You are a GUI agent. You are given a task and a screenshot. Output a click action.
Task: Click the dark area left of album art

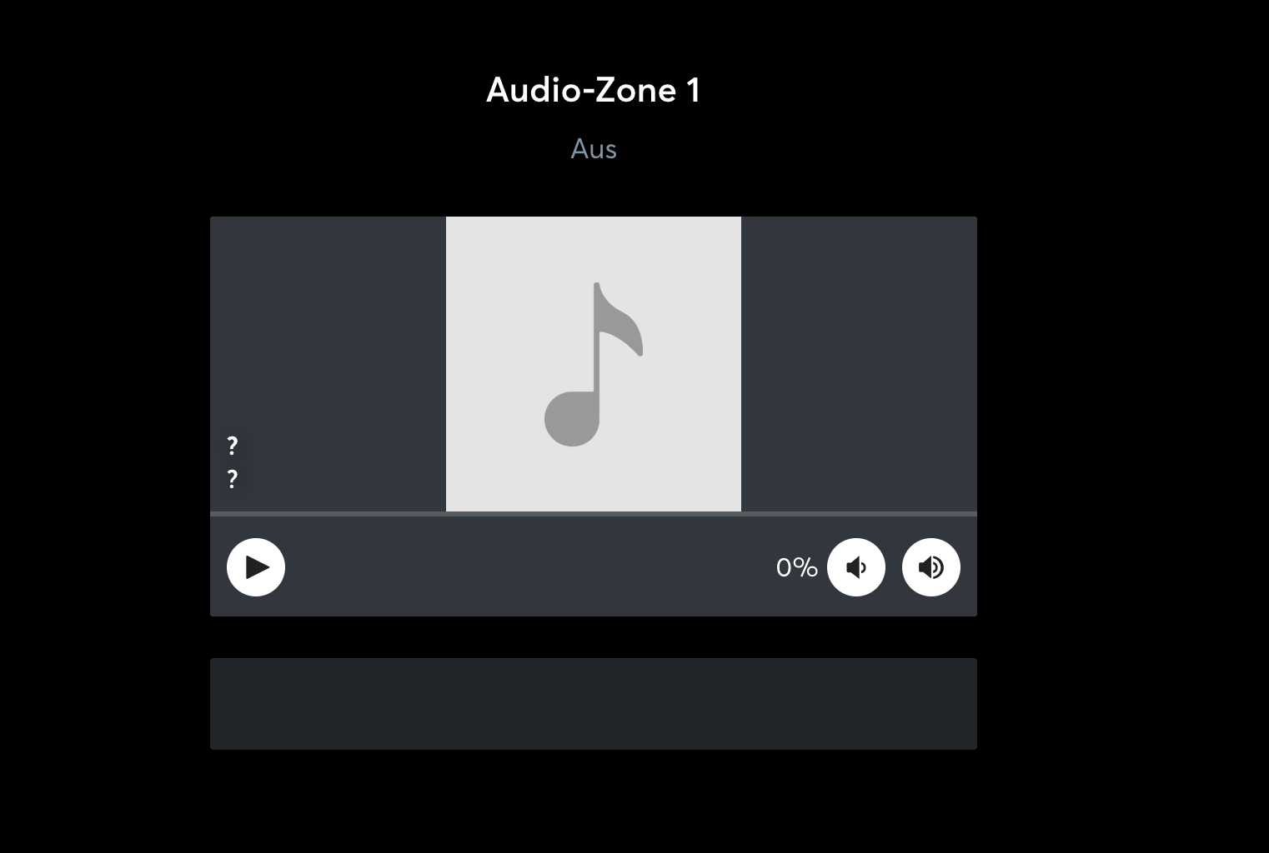[328, 333]
